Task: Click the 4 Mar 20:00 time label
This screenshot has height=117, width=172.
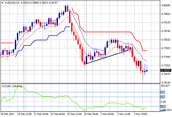Action: [x=140, y=114]
